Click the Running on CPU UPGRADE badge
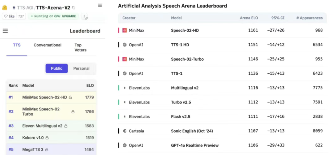 pyautogui.click(x=53, y=16)
